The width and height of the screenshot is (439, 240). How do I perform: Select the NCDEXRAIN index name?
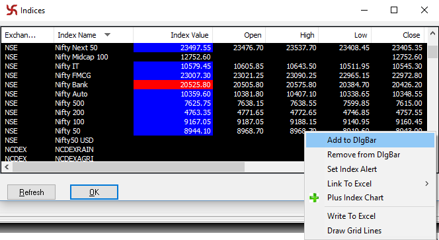click(74, 149)
